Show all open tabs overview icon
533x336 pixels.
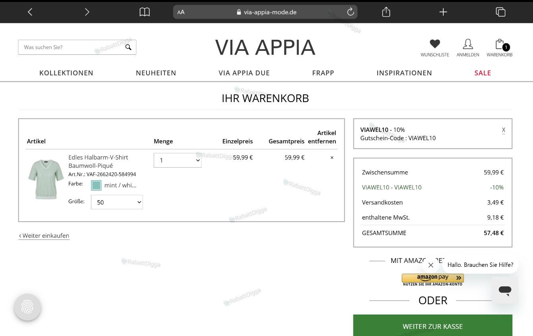tap(500, 12)
